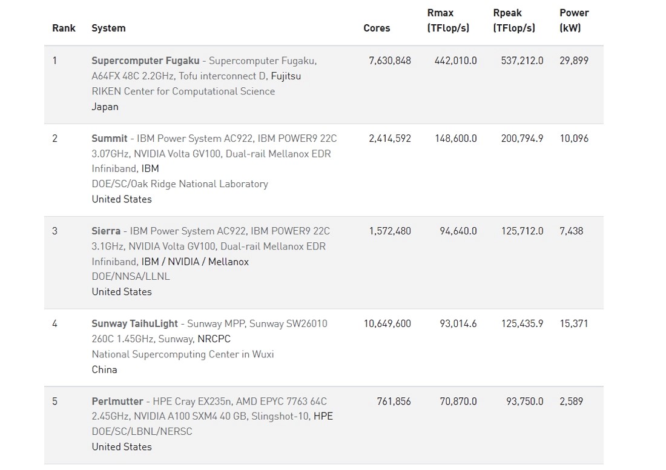Image resolution: width=666 pixels, height=470 pixels.
Task: Click the Rpeak (TFlop/s) column header
Action: pos(514,21)
